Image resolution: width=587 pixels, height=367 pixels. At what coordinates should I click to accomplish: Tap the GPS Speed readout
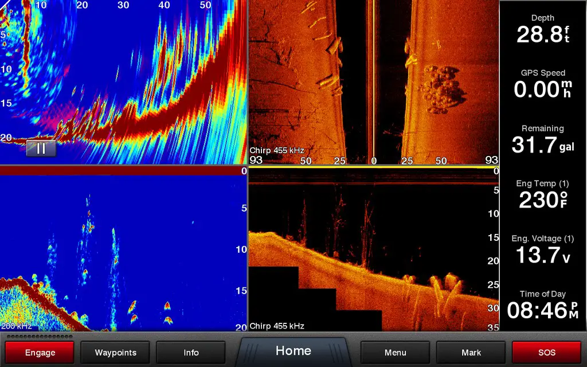tap(542, 84)
